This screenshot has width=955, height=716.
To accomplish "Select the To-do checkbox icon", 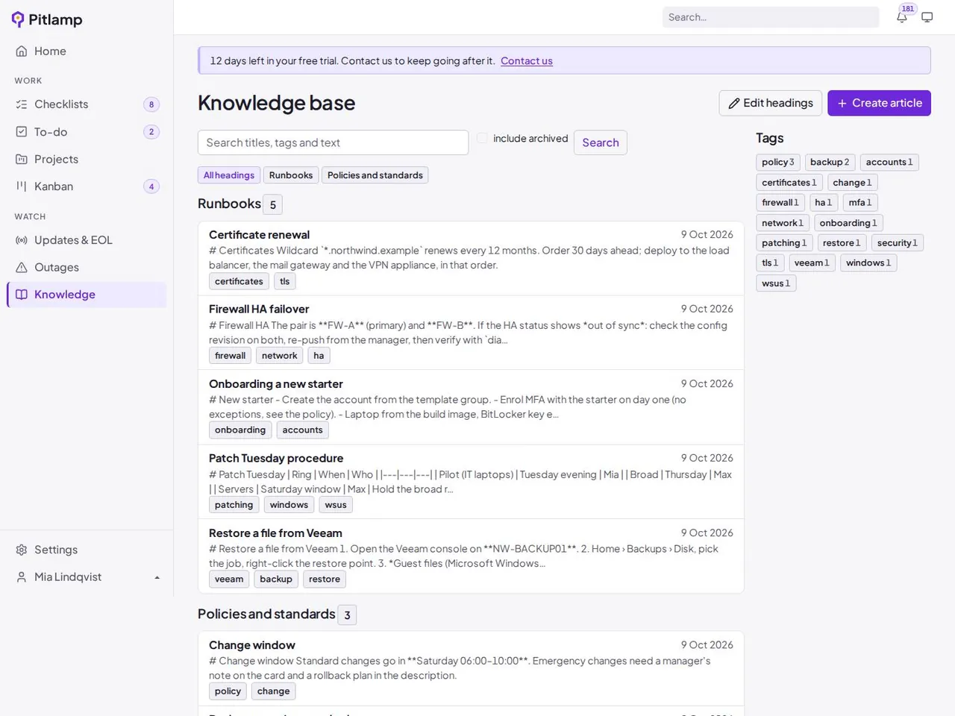I will point(22,132).
